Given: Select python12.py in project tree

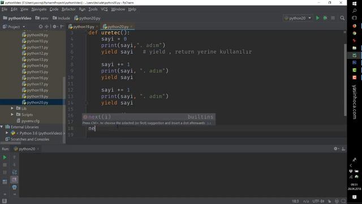Looking at the screenshot, I should (x=37, y=53).
